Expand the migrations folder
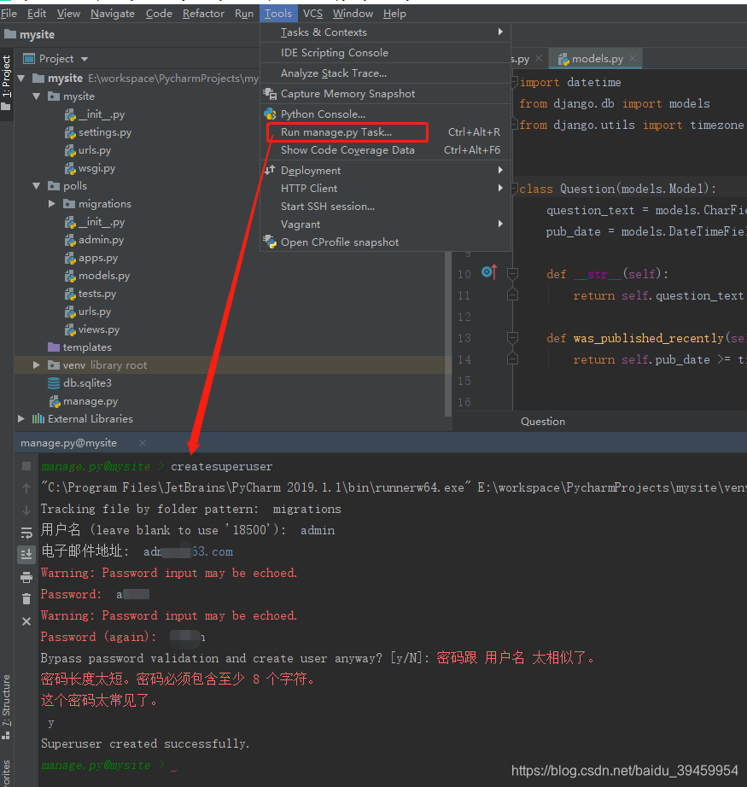 [52, 204]
